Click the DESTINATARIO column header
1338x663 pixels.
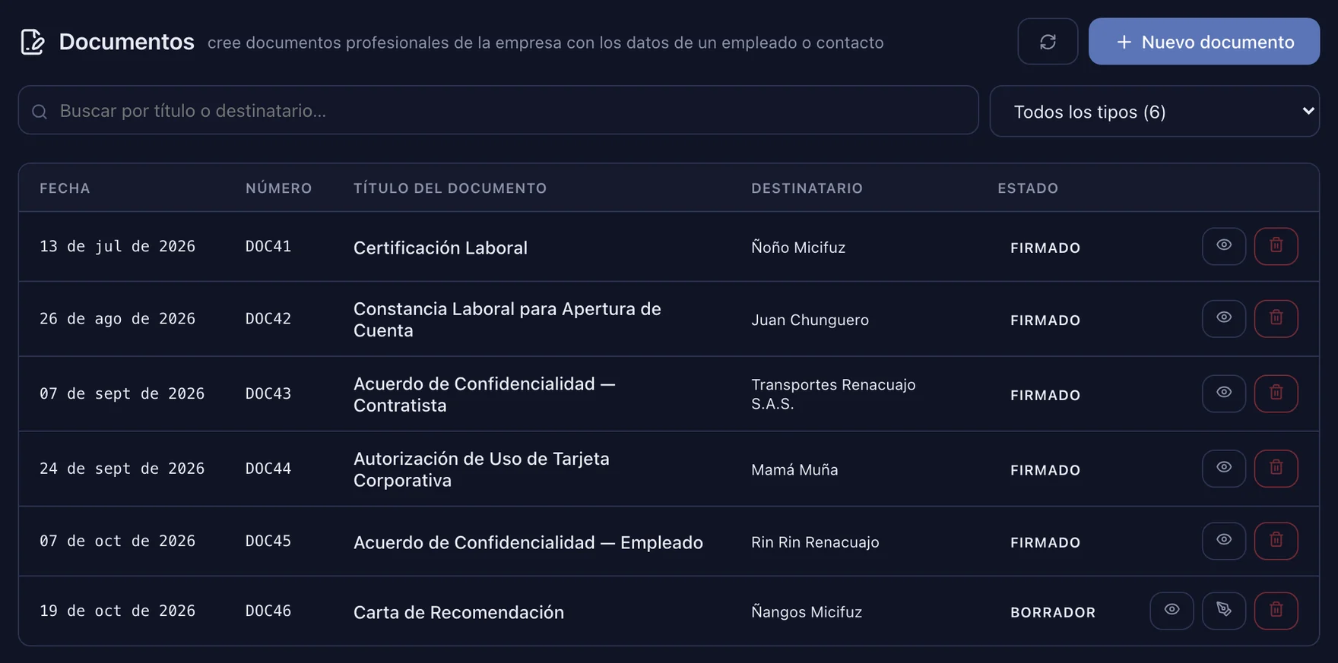pyautogui.click(x=807, y=188)
